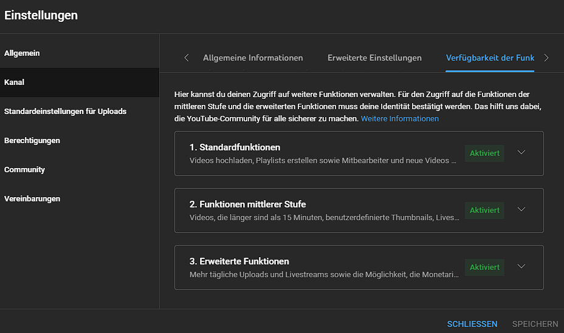Viewport: 564px width, 333px height.
Task: Choose Community in the settings sidebar
Action: point(25,170)
